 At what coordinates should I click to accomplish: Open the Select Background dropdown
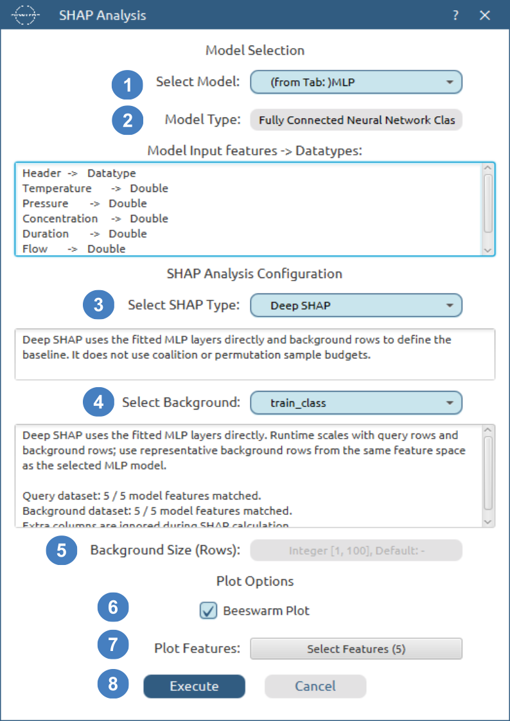[x=356, y=403]
